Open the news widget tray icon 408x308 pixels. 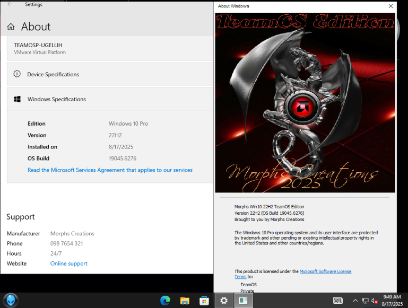338,301
